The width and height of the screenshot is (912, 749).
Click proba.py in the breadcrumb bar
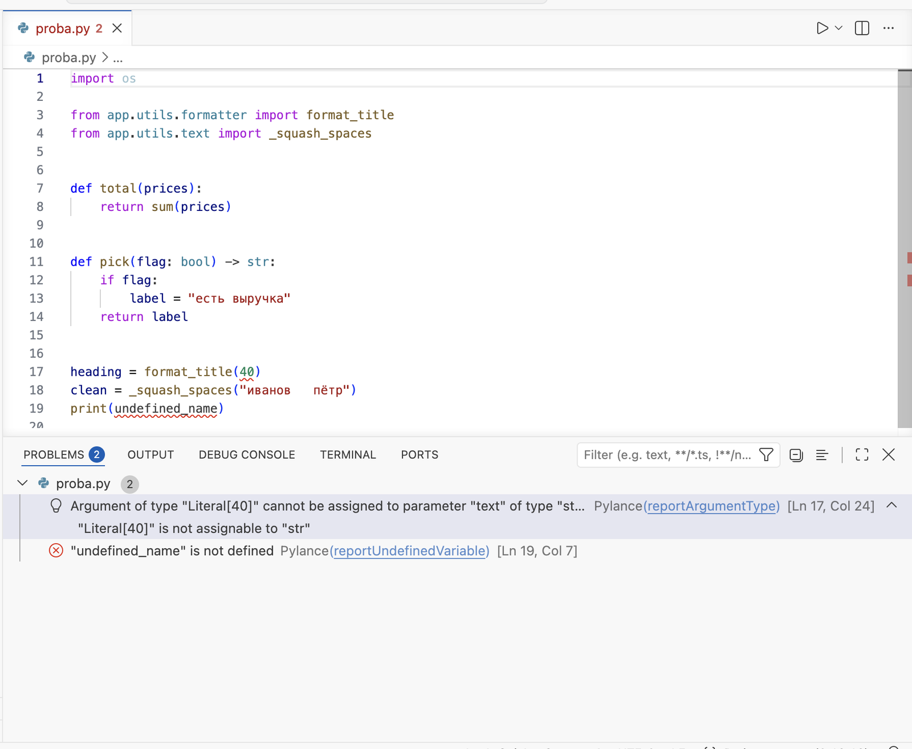[68, 58]
